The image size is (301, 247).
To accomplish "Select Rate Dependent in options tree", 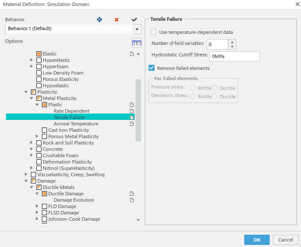I will click(x=72, y=111).
